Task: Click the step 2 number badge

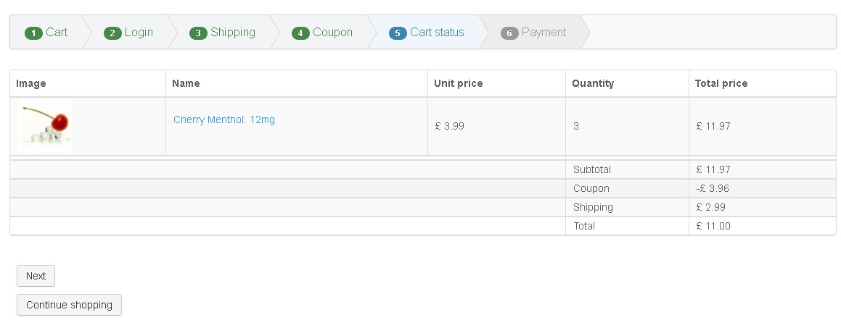Action: pyautogui.click(x=112, y=33)
